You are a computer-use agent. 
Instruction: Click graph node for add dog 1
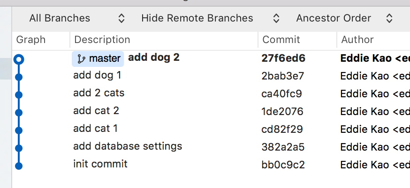coord(19,77)
